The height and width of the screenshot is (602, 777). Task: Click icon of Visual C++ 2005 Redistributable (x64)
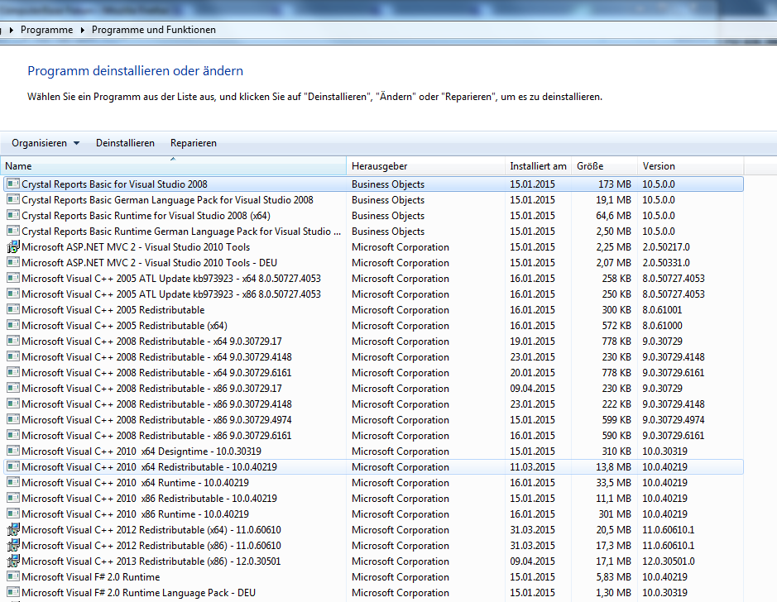pyautogui.click(x=13, y=325)
